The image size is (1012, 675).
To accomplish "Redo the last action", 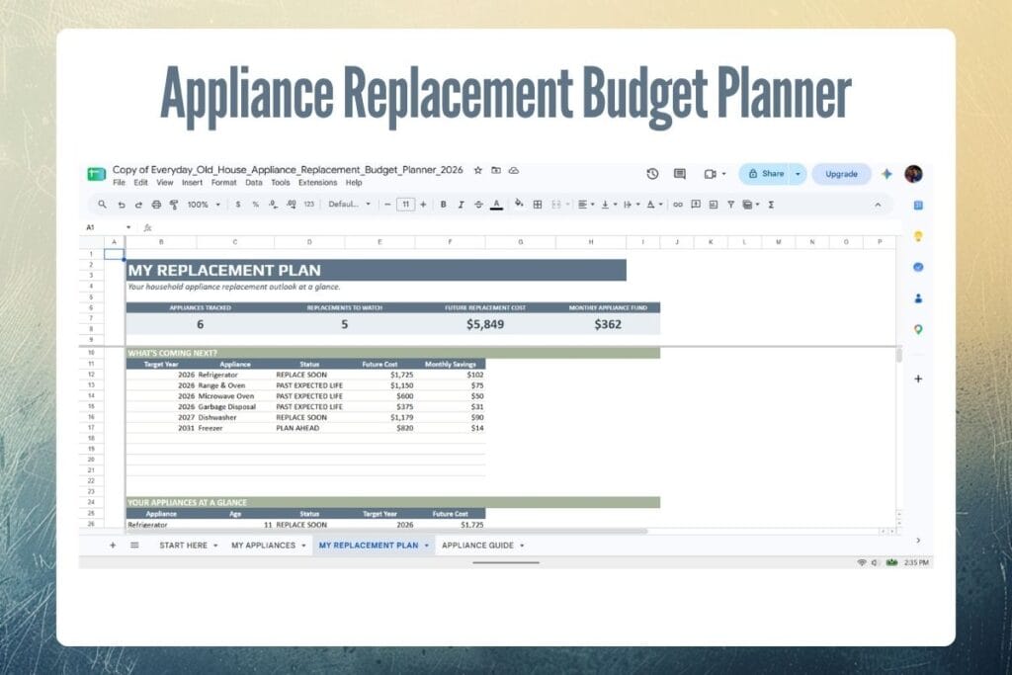I will pyautogui.click(x=138, y=205).
